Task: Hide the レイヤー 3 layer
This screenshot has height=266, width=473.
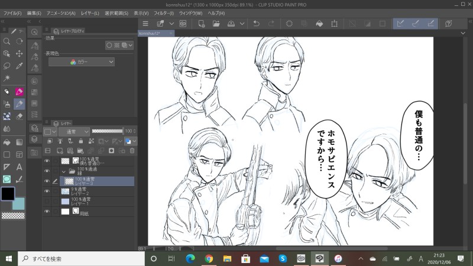Action: [x=47, y=181]
